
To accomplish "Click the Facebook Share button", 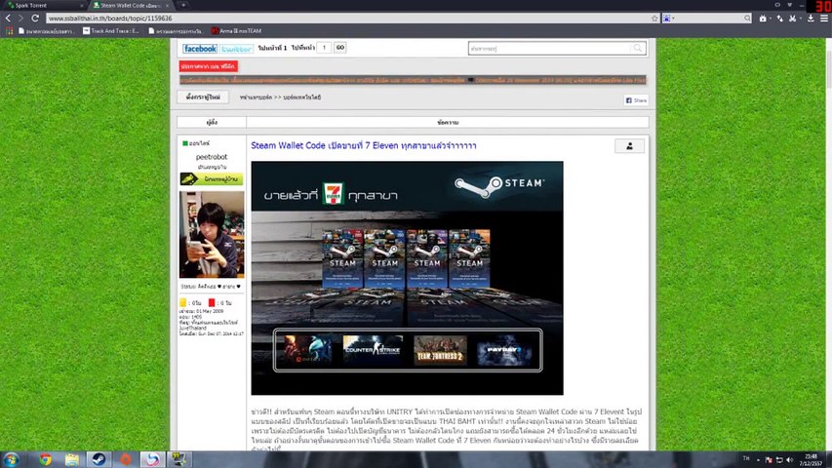I will 636,100.
